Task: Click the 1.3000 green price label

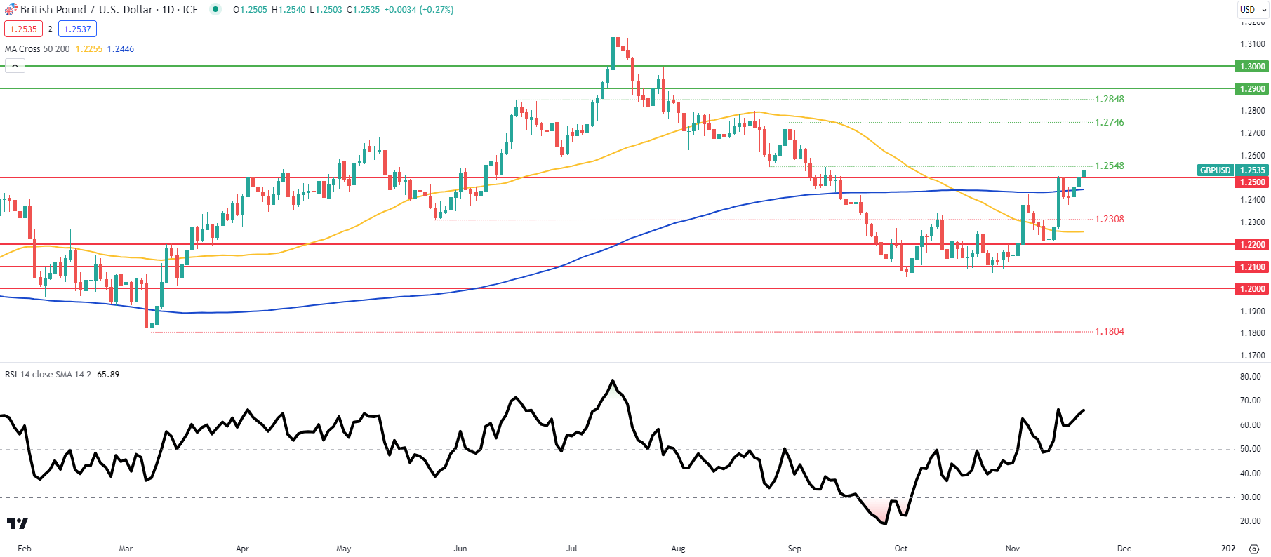Action: click(x=1253, y=67)
